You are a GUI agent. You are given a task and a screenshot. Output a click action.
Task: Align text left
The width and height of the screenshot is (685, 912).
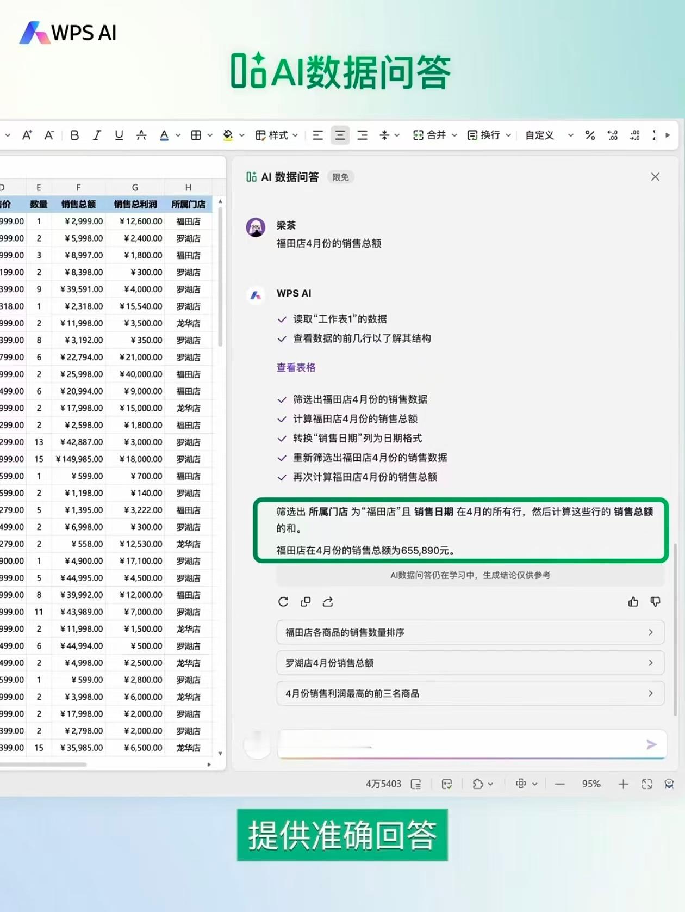click(x=318, y=135)
